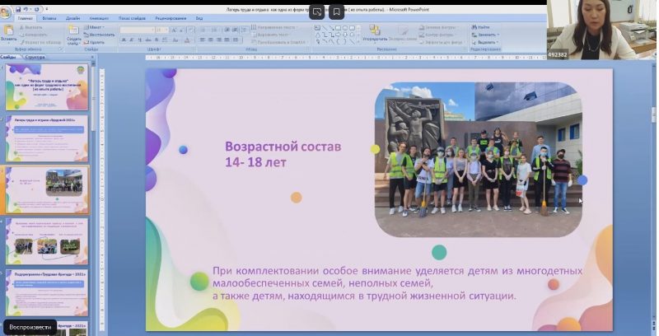Screen dimensions: 659x336
Task: Click the clear formatting icon
Action: coord(190,30)
